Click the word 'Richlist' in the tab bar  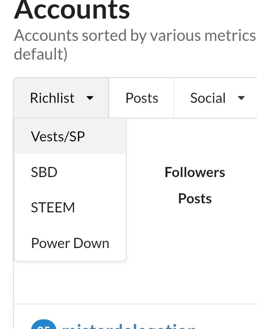tap(52, 98)
